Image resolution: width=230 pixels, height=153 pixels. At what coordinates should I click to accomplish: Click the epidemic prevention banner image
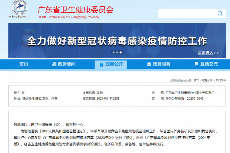click(117, 40)
